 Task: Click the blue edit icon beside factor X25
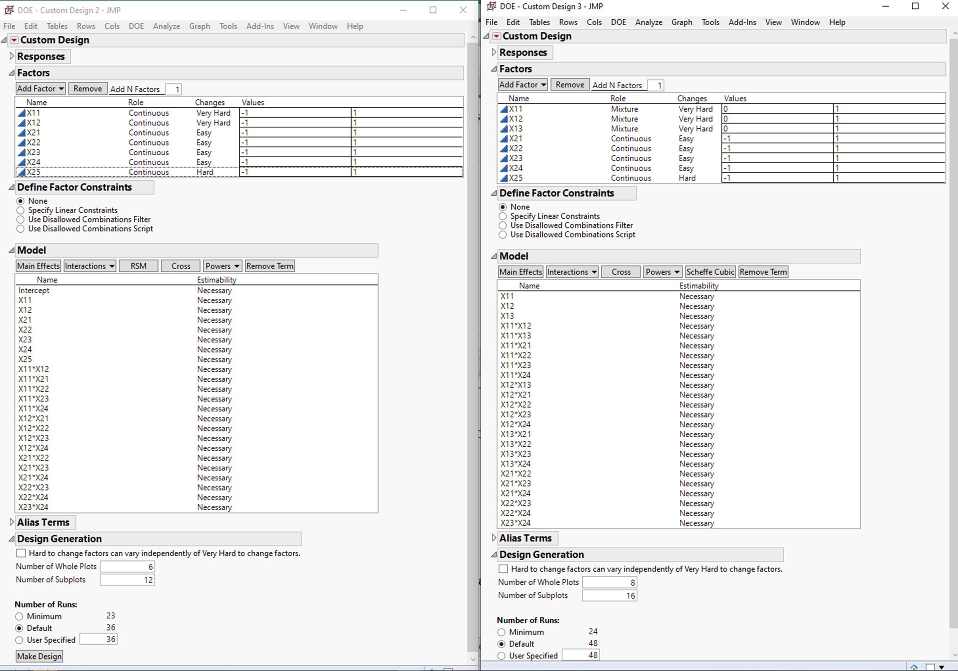point(21,172)
